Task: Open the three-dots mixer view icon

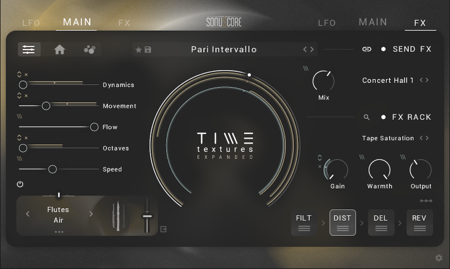Action: tap(90, 50)
